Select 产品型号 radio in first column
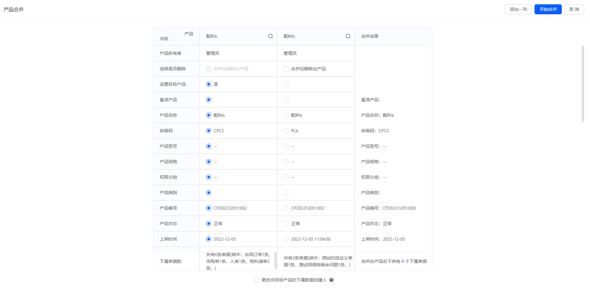The image size is (590, 292). point(209,146)
